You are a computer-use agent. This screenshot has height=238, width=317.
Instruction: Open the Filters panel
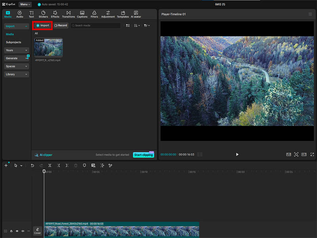click(94, 14)
